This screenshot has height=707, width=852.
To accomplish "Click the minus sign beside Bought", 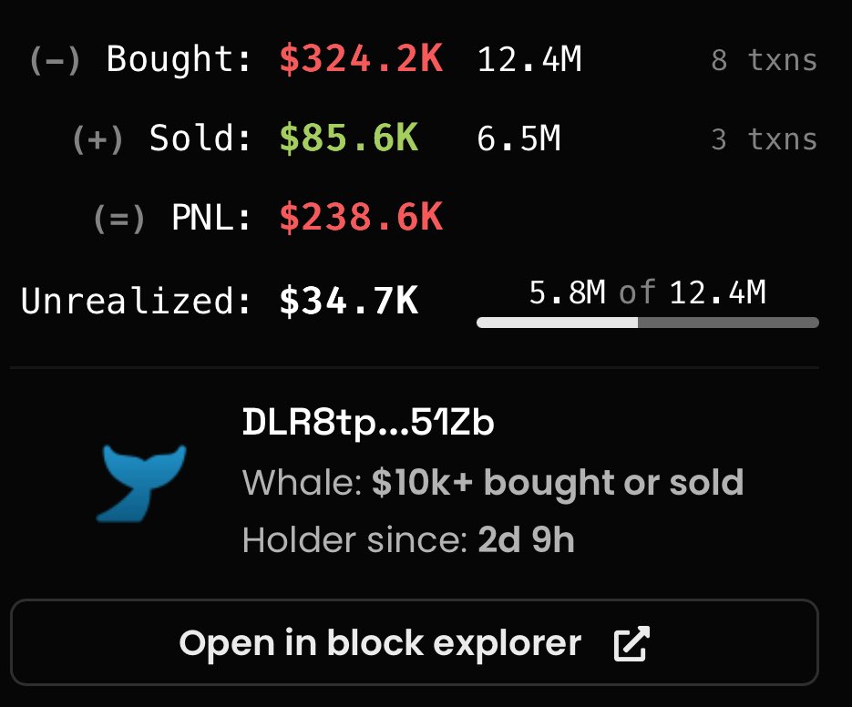I will click(x=55, y=60).
